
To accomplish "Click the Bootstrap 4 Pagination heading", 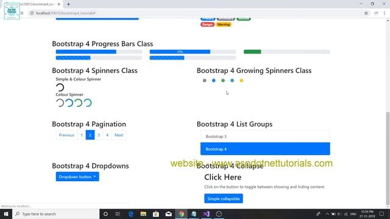I will [89, 124].
